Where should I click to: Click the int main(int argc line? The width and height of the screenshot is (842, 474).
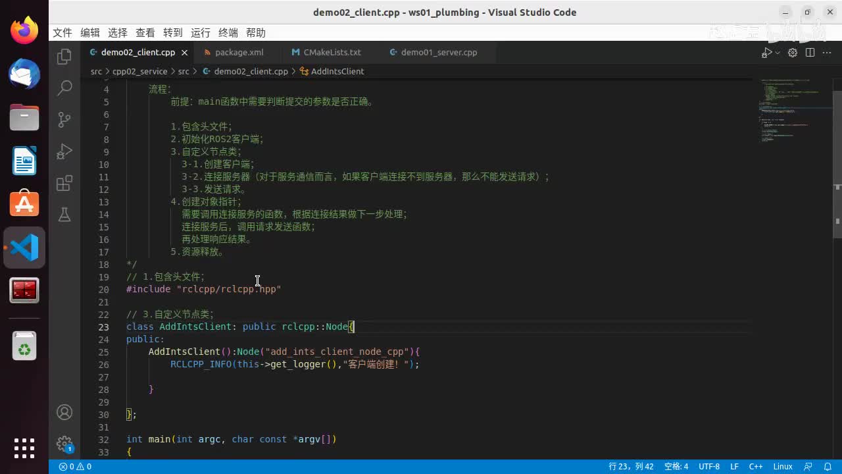[x=232, y=439]
